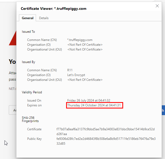Click the Let's Encrypt organisation value

pos(76,75)
